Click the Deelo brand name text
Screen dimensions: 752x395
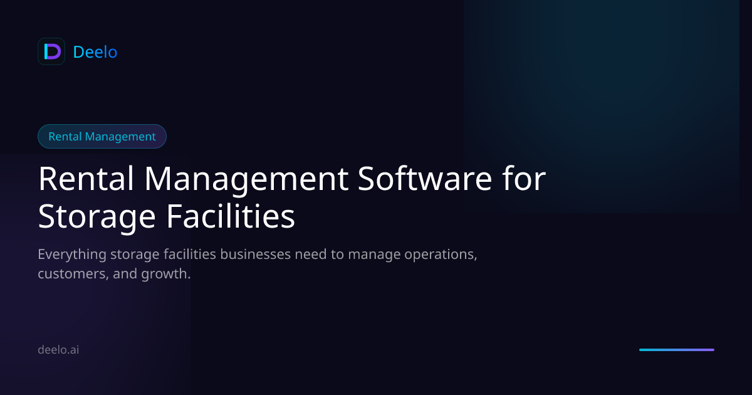[95, 52]
